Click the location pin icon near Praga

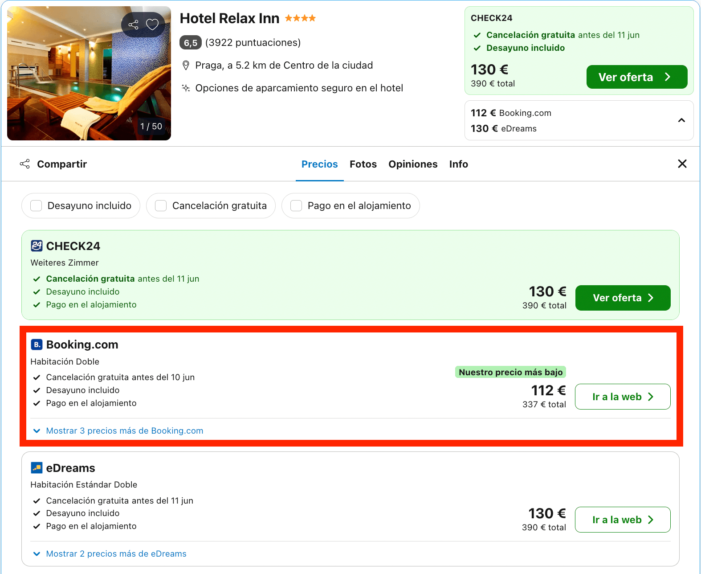coord(186,66)
